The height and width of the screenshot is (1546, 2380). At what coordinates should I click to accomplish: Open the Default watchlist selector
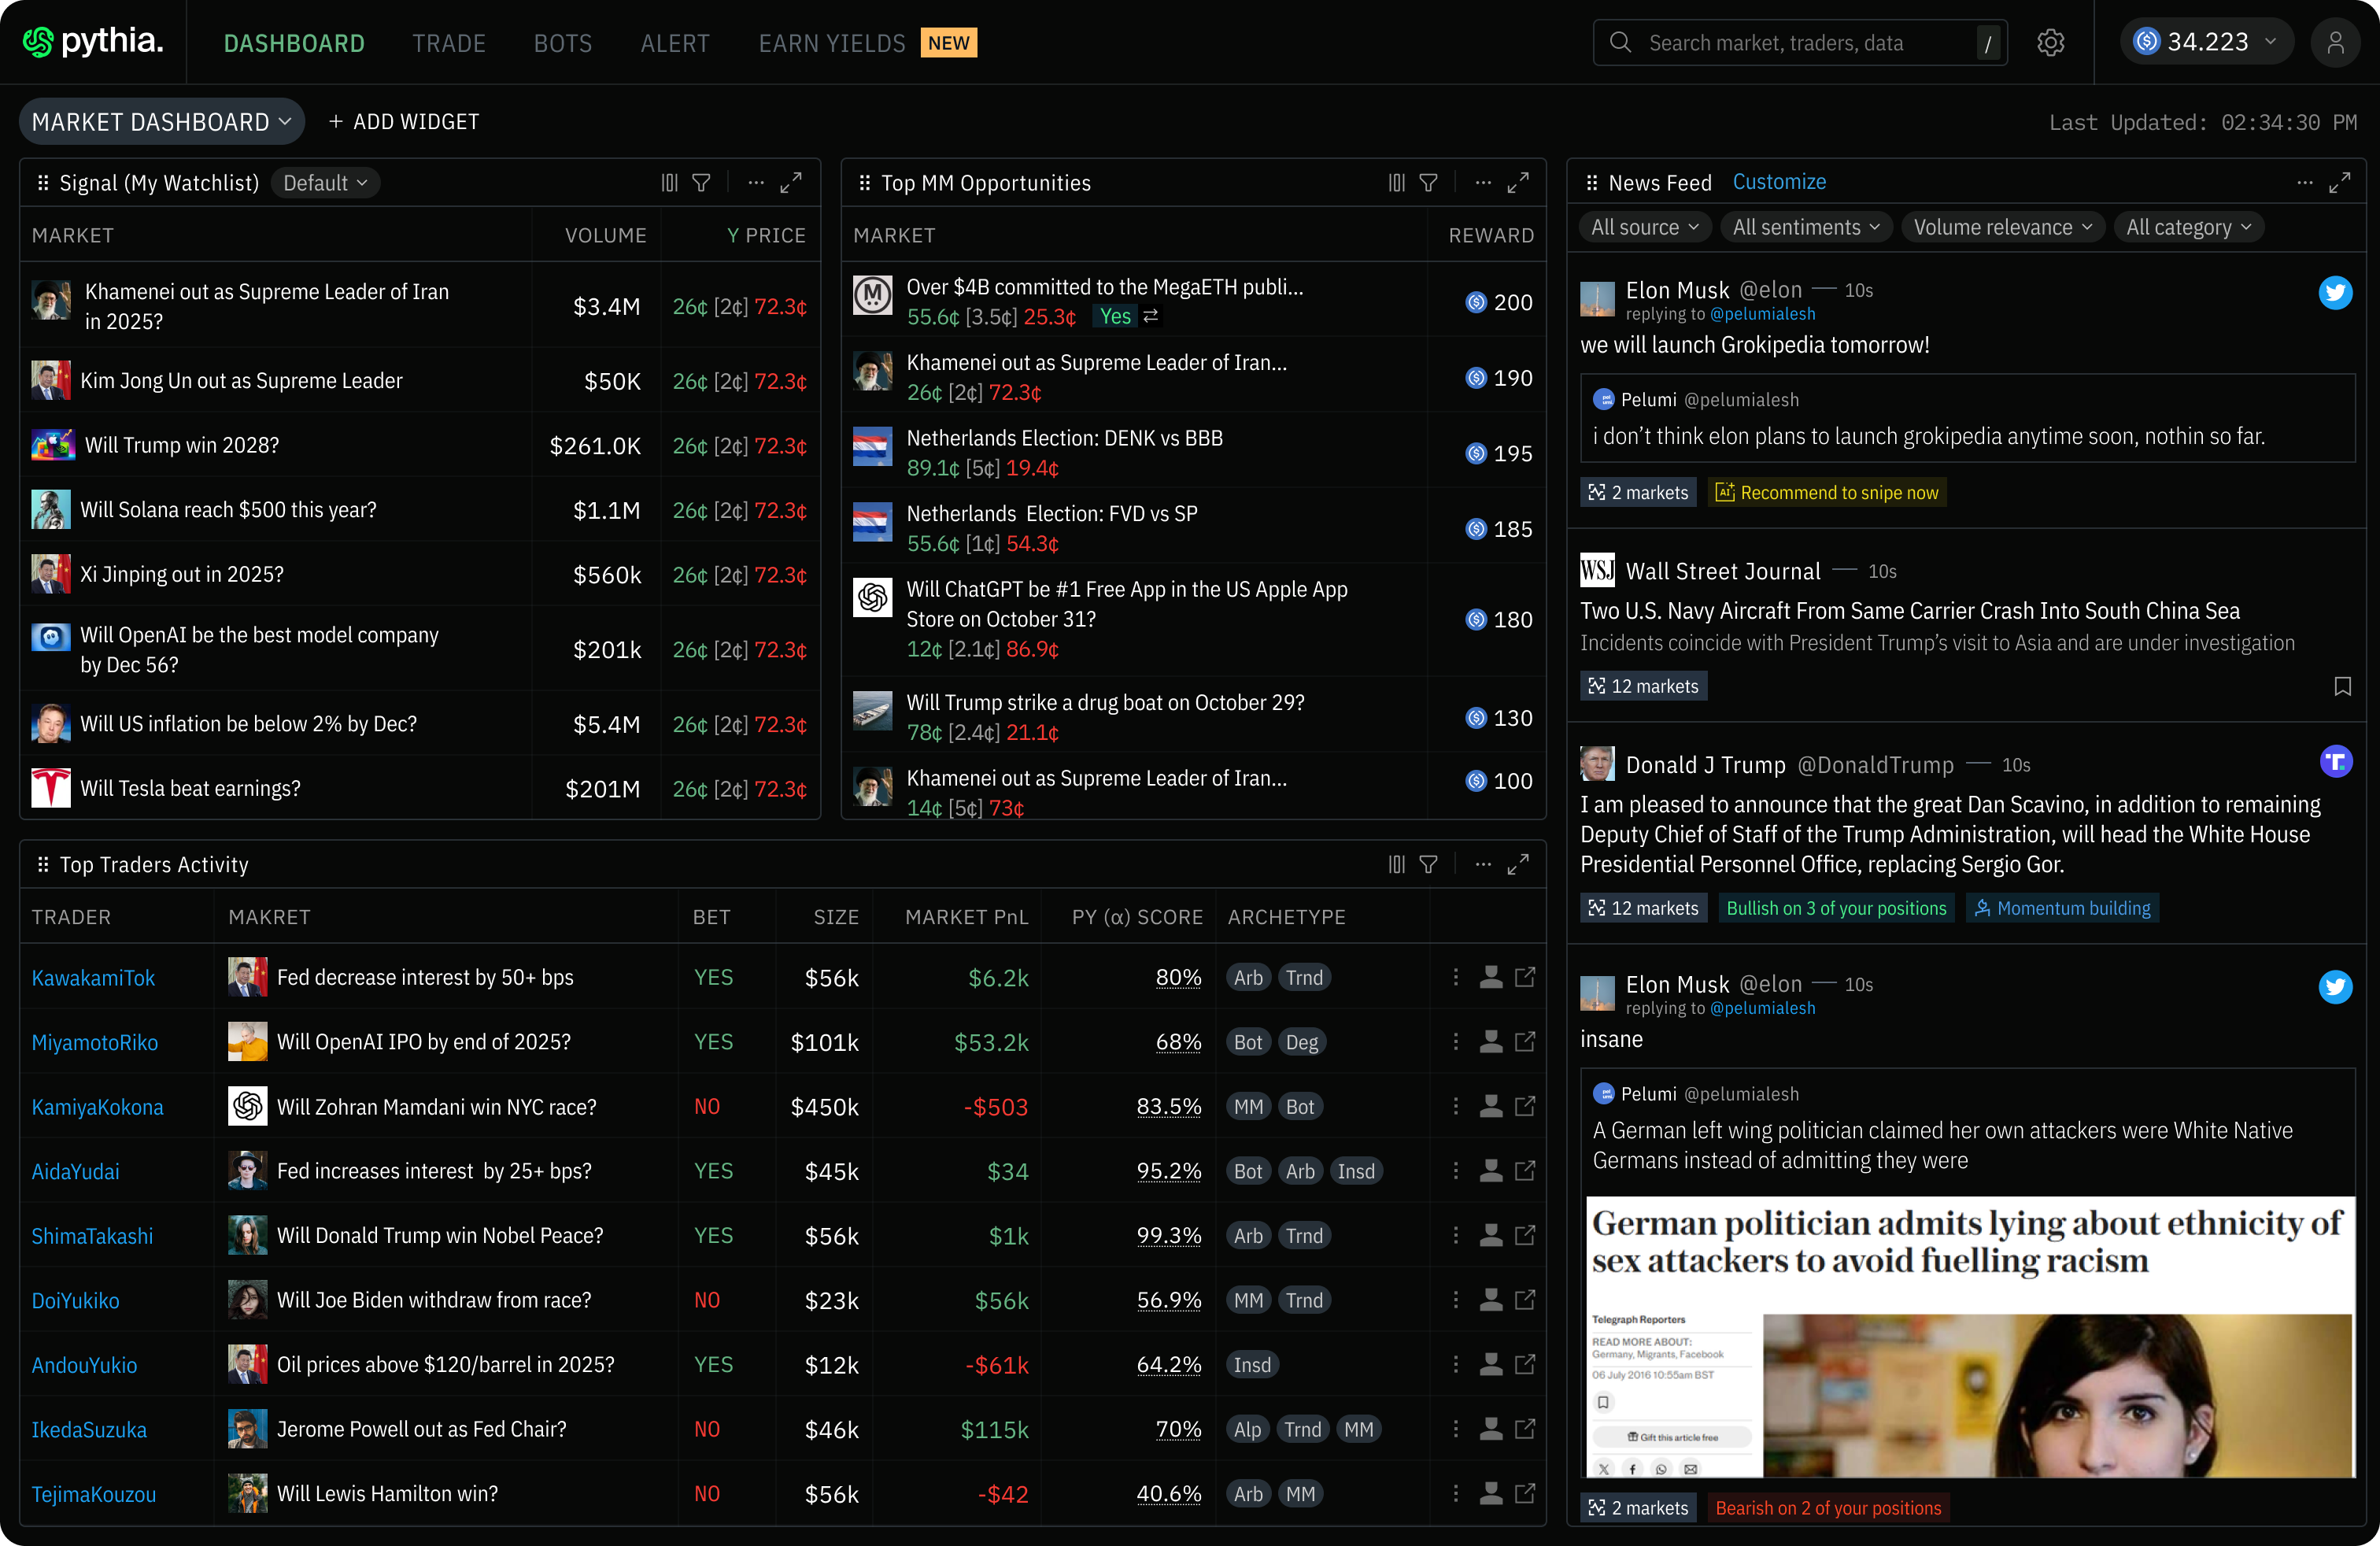point(325,183)
